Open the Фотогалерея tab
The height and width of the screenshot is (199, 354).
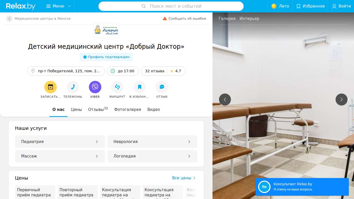coord(128,110)
